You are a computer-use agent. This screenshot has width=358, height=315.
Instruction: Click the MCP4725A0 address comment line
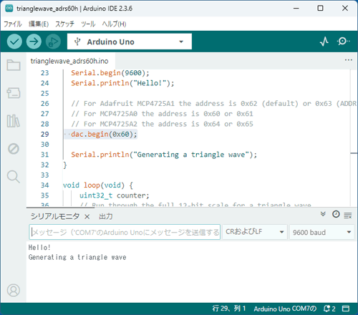coord(162,114)
